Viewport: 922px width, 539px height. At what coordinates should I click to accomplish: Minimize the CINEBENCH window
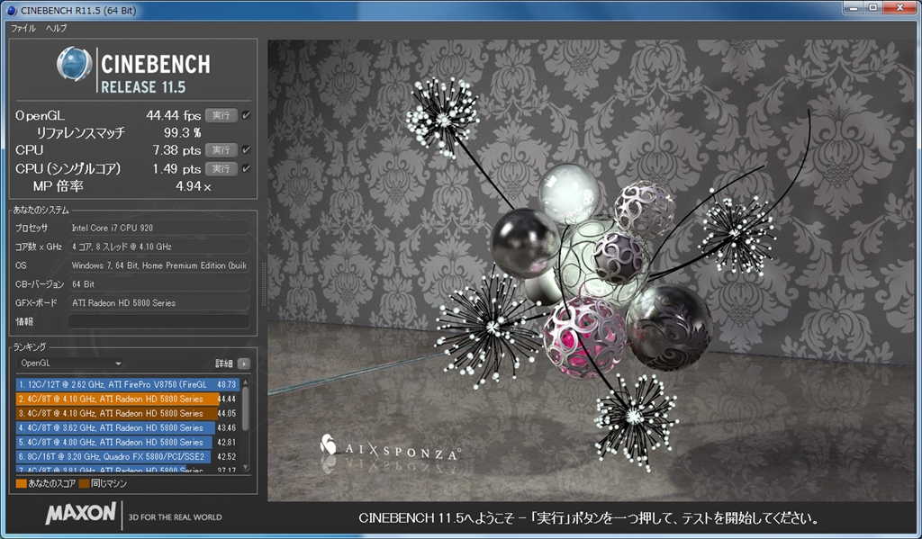[854, 7]
